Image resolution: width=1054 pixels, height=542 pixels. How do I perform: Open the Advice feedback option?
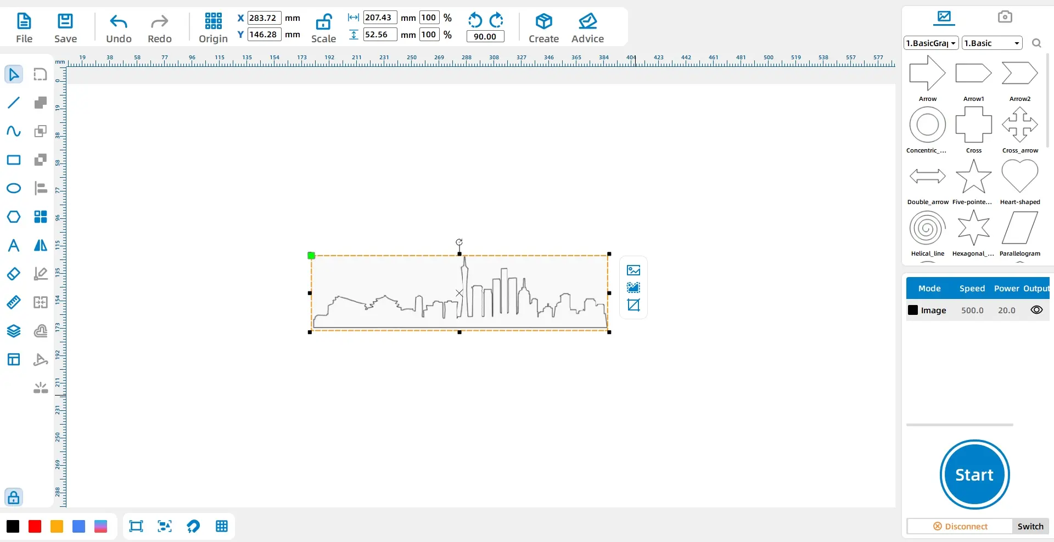[x=587, y=28]
